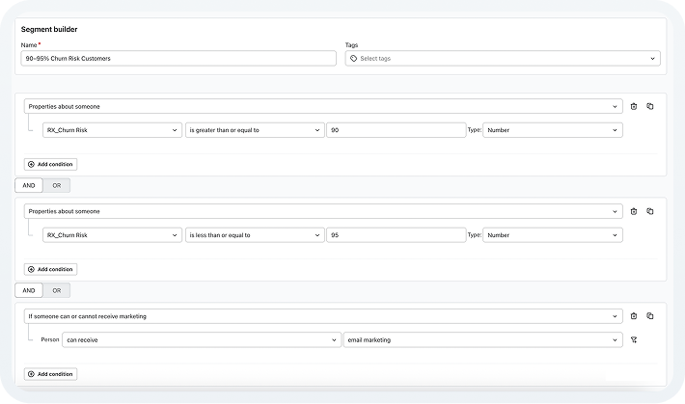This screenshot has height=404, width=685.
Task: Click trash icon for the value 95 group
Action: (634, 211)
